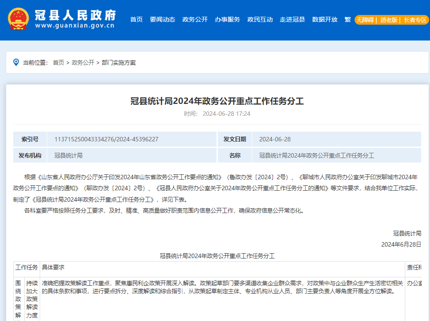430x321 pixels.
Task: Click the 发文日期 value 2024-06-28
Action: pos(275,139)
